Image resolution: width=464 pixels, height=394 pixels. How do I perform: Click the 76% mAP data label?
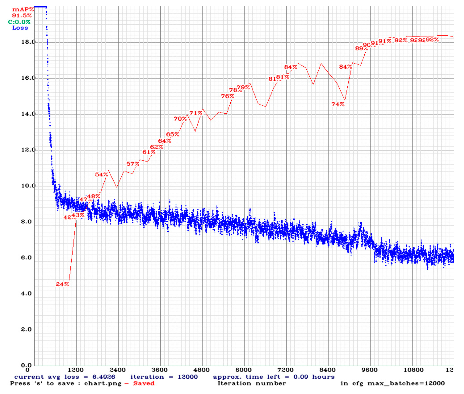(228, 96)
